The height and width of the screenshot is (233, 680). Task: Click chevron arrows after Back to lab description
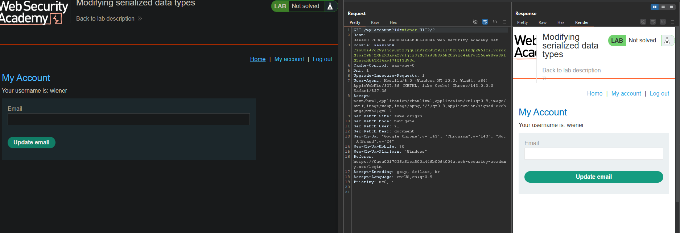coord(140,18)
